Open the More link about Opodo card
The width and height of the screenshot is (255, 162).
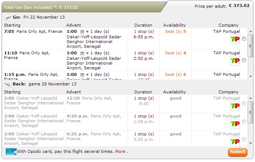tap(120, 151)
